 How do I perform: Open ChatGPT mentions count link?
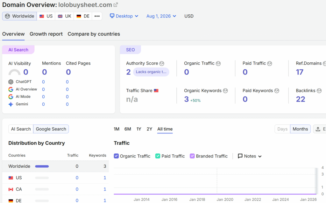43,82
